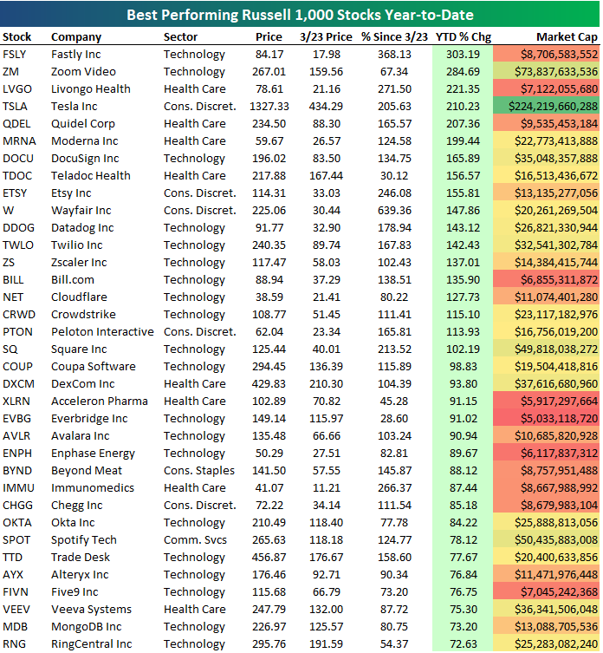Click the Stock column header

click(x=17, y=37)
